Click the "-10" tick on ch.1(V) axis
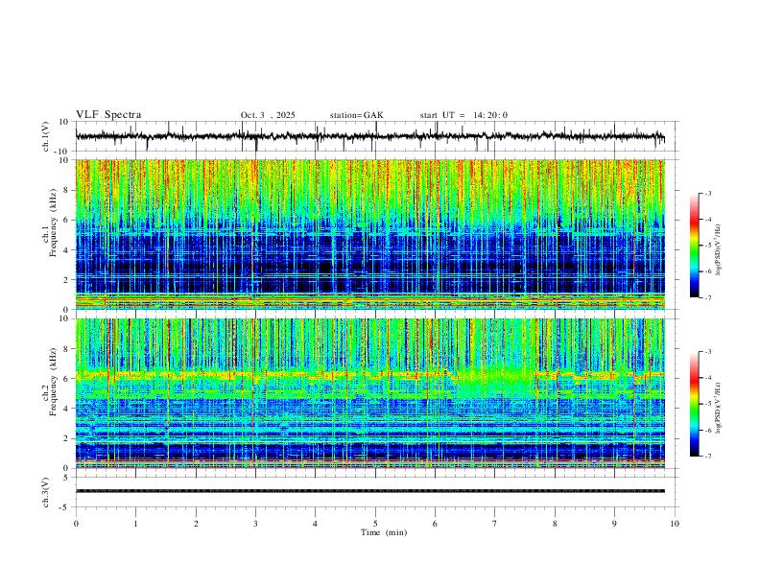The height and width of the screenshot is (587, 760). point(63,152)
